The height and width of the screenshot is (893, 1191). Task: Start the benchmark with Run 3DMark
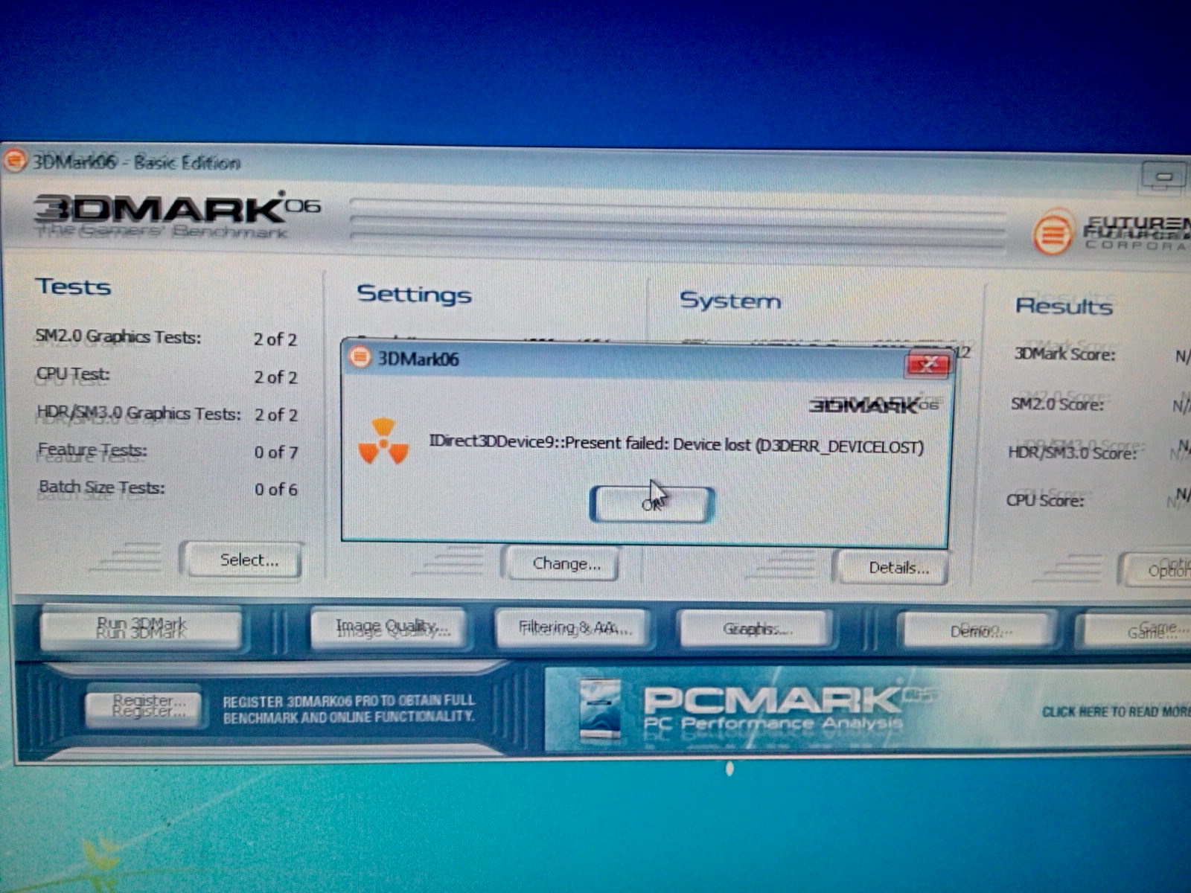pyautogui.click(x=141, y=628)
